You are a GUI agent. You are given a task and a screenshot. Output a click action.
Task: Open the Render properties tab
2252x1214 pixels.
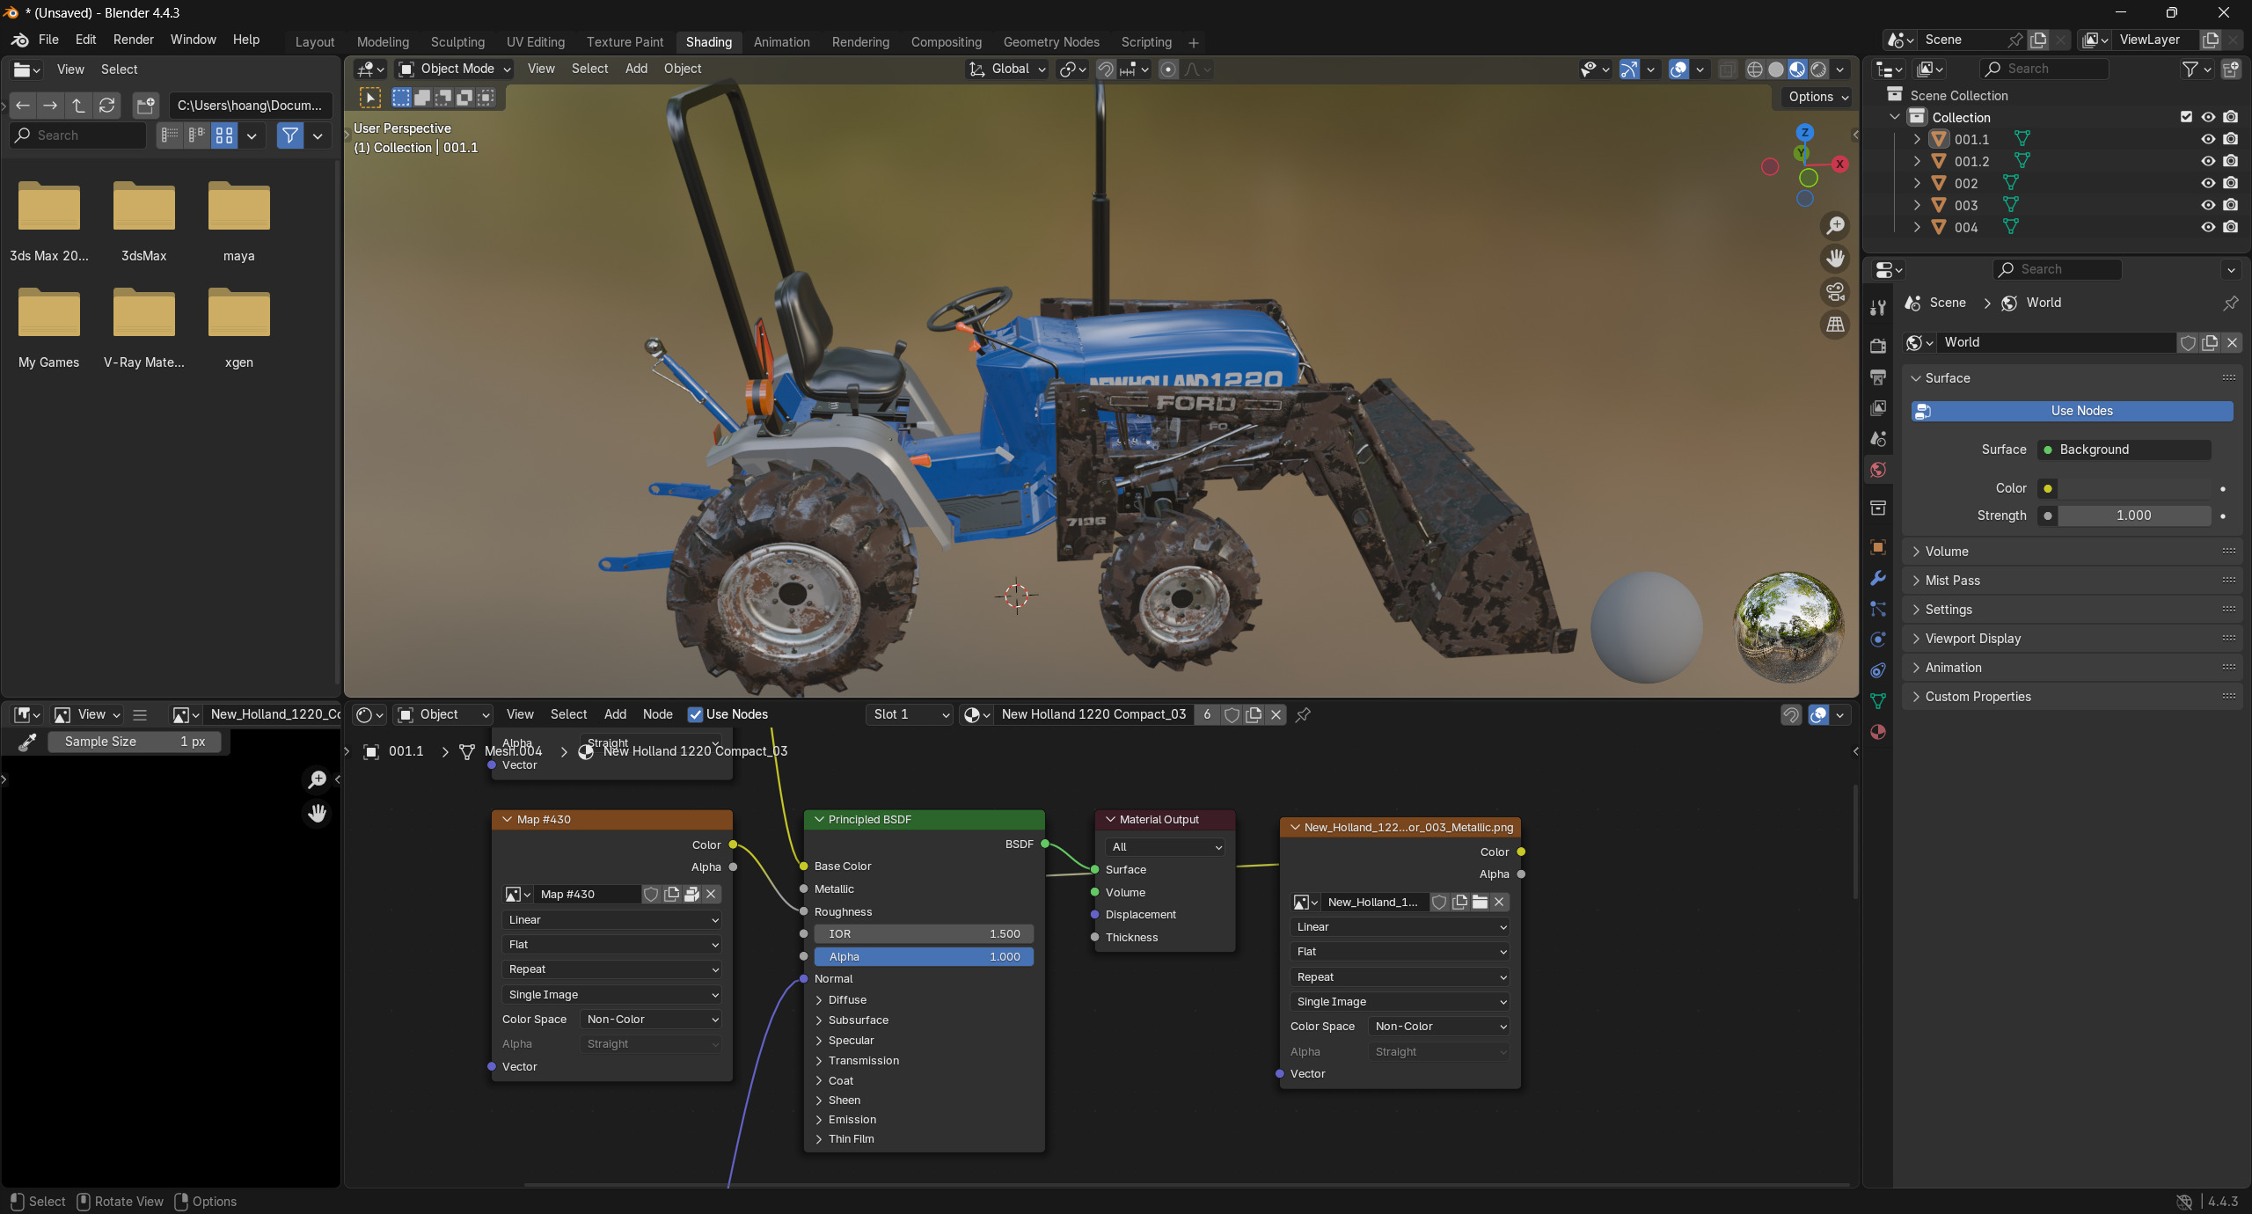tap(1878, 346)
